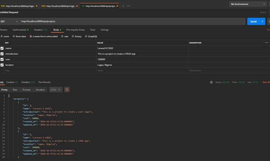This screenshot has height=161, width=270.
Task: Click the request URL input field
Action: (132, 22)
